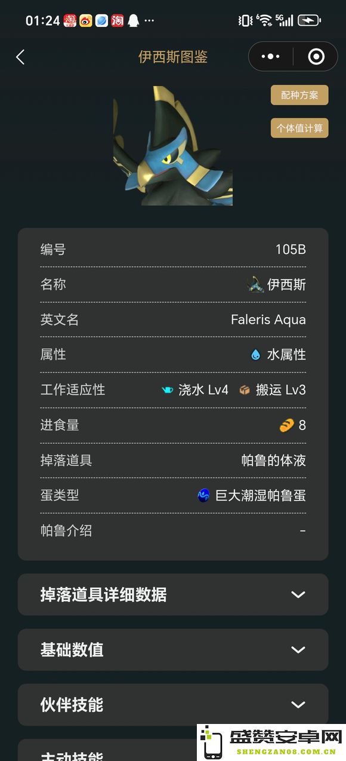The height and width of the screenshot is (761, 346).
Task: Tap the watering Lv4 work icon
Action: pyautogui.click(x=168, y=390)
